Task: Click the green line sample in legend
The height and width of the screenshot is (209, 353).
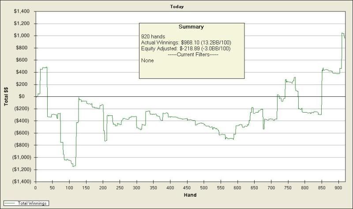Action: tap(11, 203)
